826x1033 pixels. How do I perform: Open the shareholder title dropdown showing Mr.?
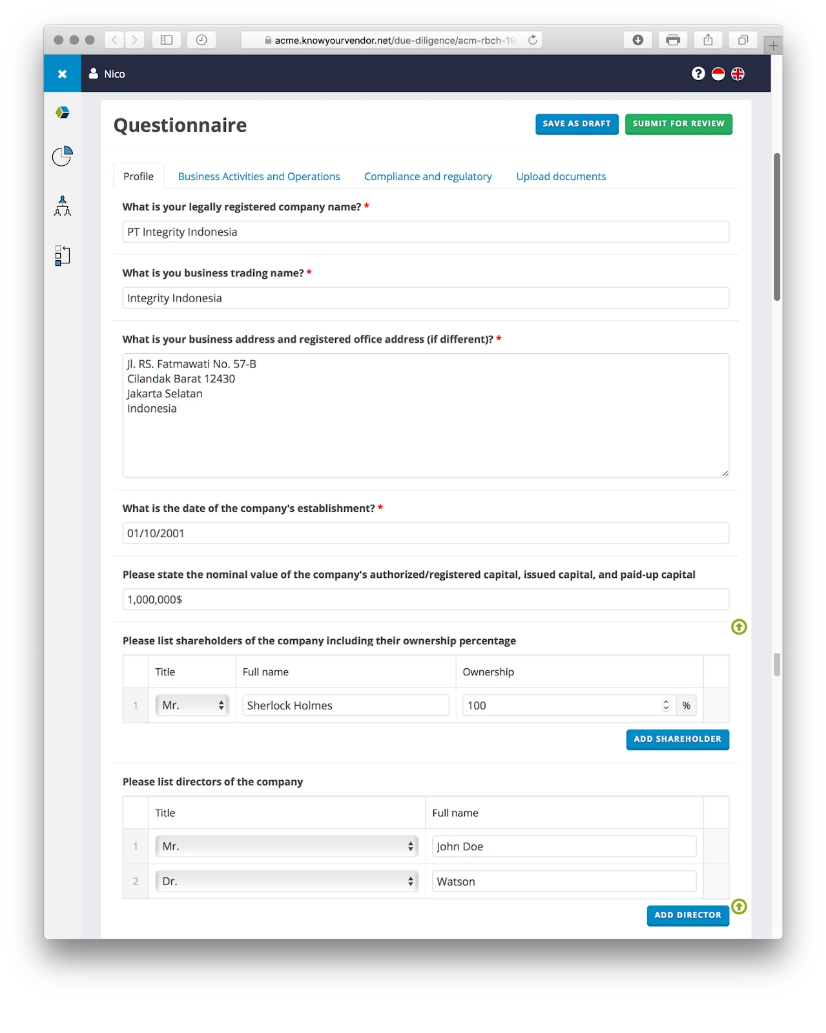click(x=191, y=705)
